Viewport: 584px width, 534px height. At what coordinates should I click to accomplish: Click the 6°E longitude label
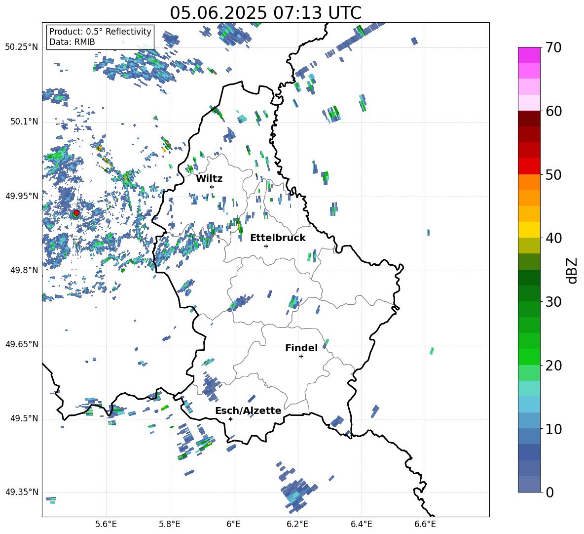point(233,524)
